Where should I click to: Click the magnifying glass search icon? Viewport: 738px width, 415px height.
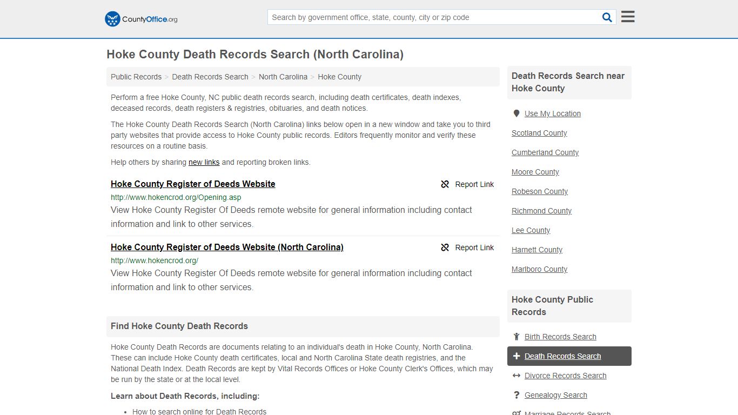pyautogui.click(x=607, y=17)
